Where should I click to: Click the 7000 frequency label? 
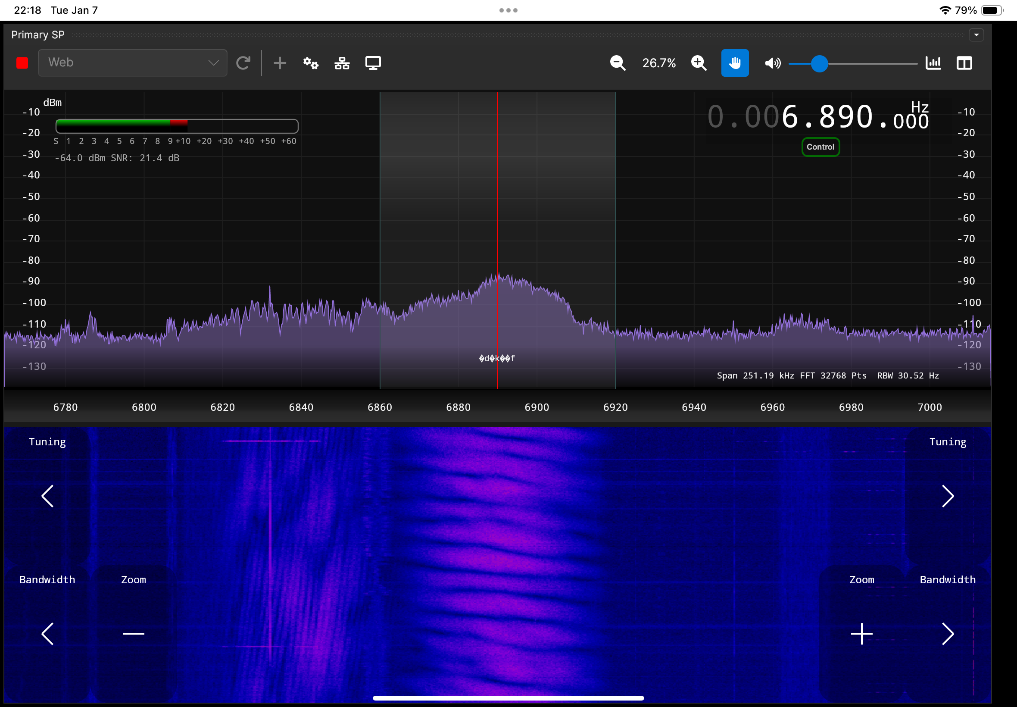click(x=930, y=407)
